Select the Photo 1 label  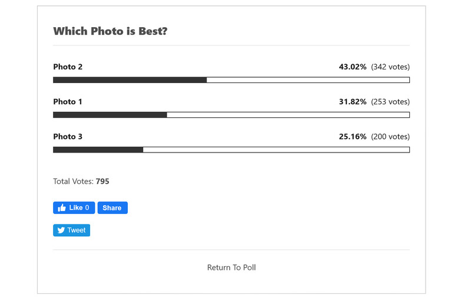(68, 101)
